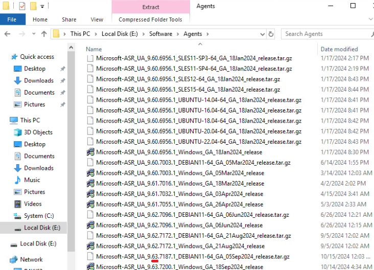Click the navigation pane scroll up arrow

click(x=71, y=48)
